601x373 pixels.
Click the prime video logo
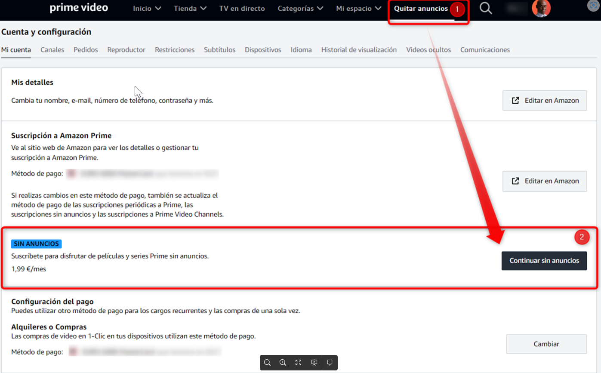(79, 8)
